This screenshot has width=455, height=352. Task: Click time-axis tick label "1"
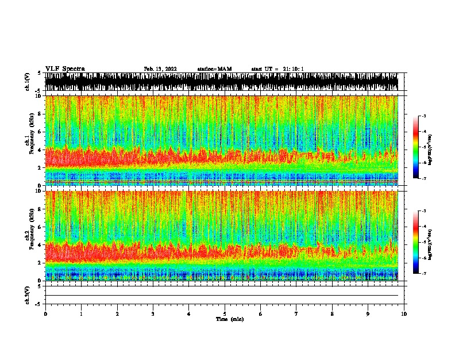click(82, 314)
